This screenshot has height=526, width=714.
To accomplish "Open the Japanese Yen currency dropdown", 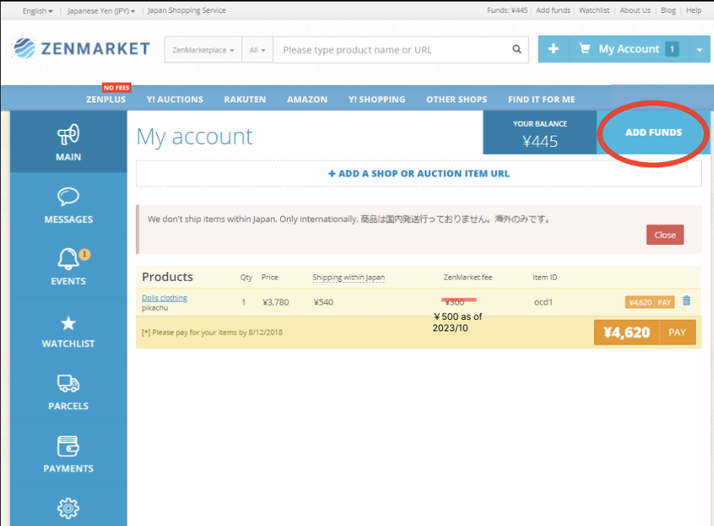I will tap(101, 11).
